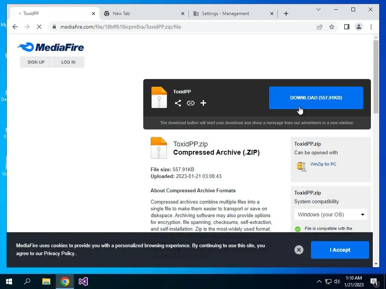Click the Uploaded: 2023-01-21 03:08:43 text
The height and width of the screenshot is (289, 386).
point(186,176)
